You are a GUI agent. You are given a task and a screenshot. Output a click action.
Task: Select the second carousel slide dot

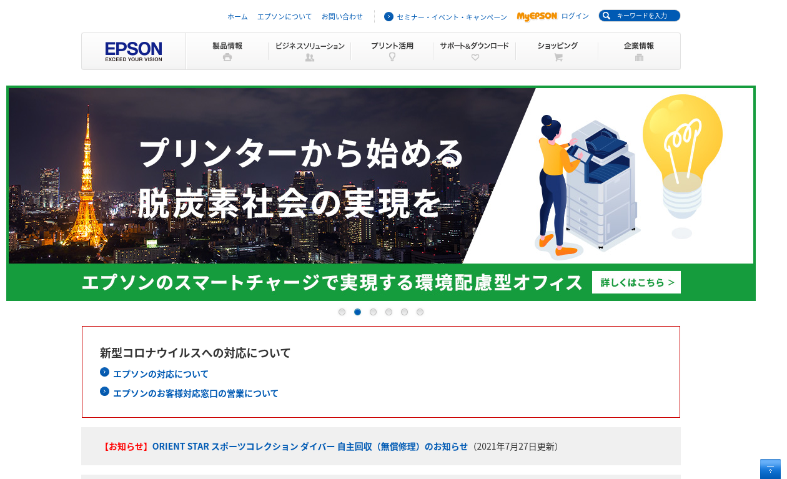pos(357,312)
